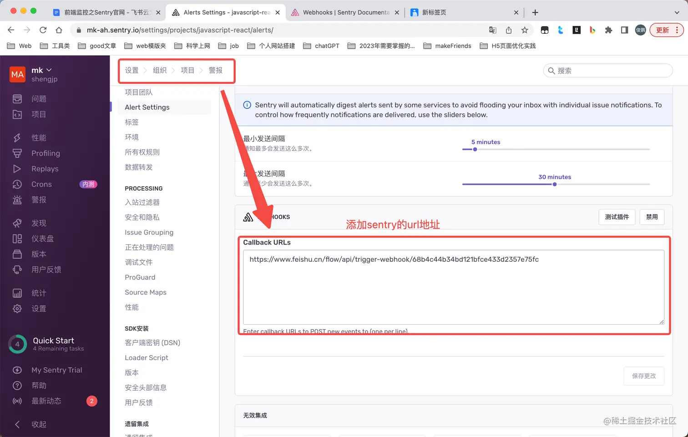
Task: Open 统计 (Stats) in the sidebar
Action: (x=39, y=293)
